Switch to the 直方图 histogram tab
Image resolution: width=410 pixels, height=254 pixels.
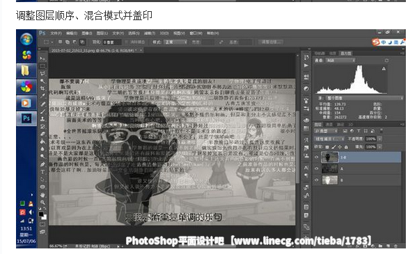click(x=346, y=54)
